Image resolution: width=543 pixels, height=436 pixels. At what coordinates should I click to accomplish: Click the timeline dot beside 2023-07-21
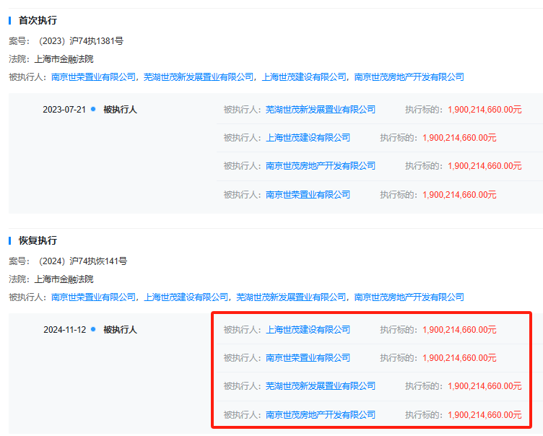[x=93, y=109]
